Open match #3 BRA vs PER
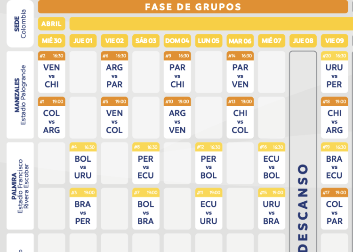353x252 pixels. coord(83,209)
